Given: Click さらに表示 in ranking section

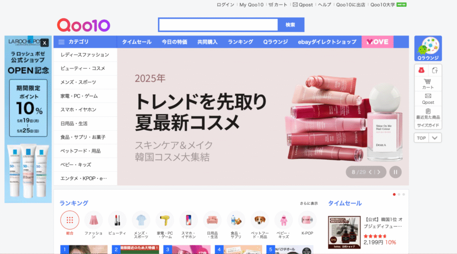Looking at the screenshot, I should tap(309, 203).
